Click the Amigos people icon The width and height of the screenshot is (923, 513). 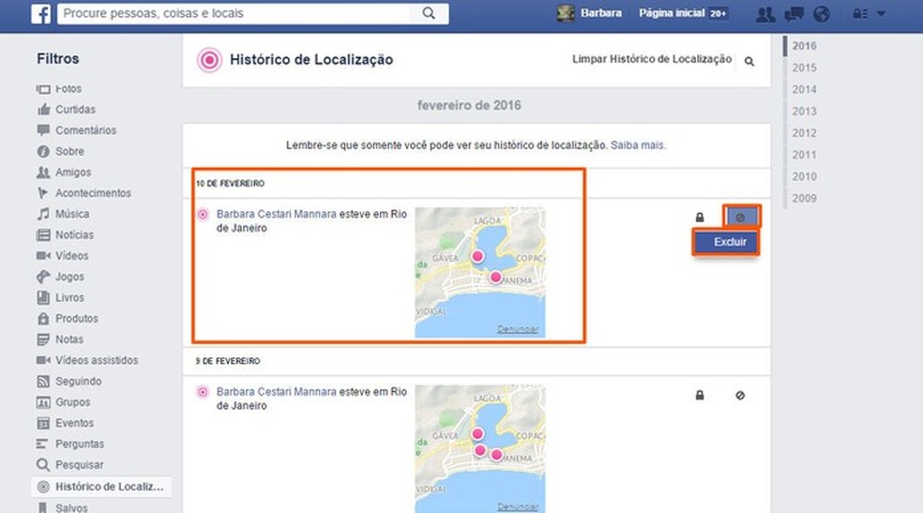pyautogui.click(x=43, y=173)
